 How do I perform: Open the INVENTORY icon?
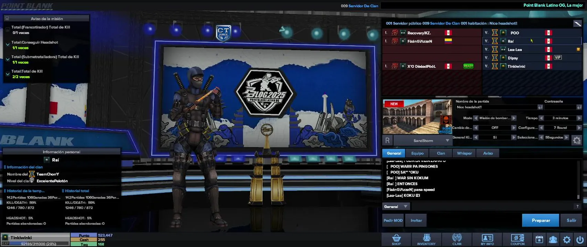tap(426, 239)
